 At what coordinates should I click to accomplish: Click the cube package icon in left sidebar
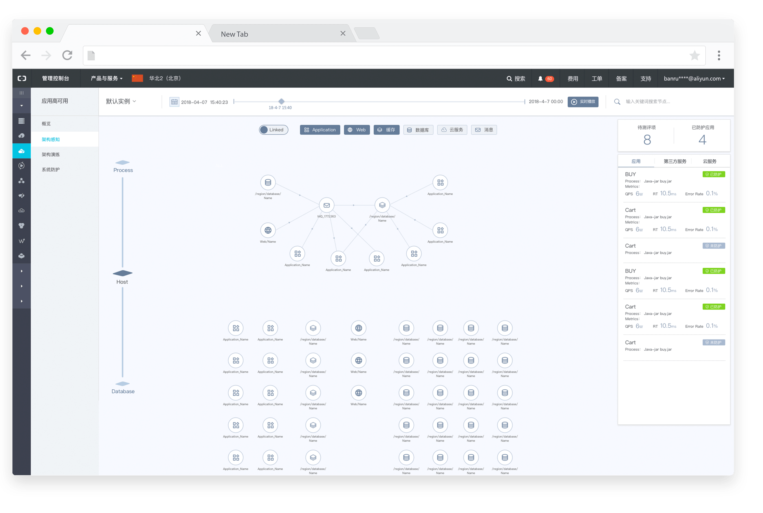[x=22, y=256]
